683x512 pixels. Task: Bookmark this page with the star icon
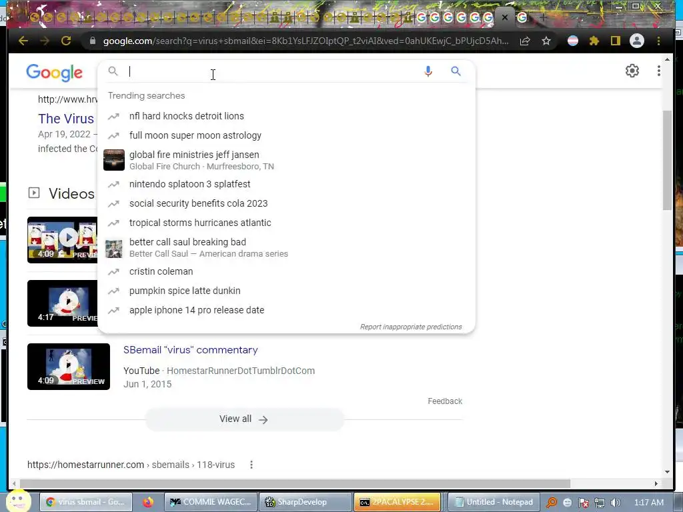(x=546, y=41)
